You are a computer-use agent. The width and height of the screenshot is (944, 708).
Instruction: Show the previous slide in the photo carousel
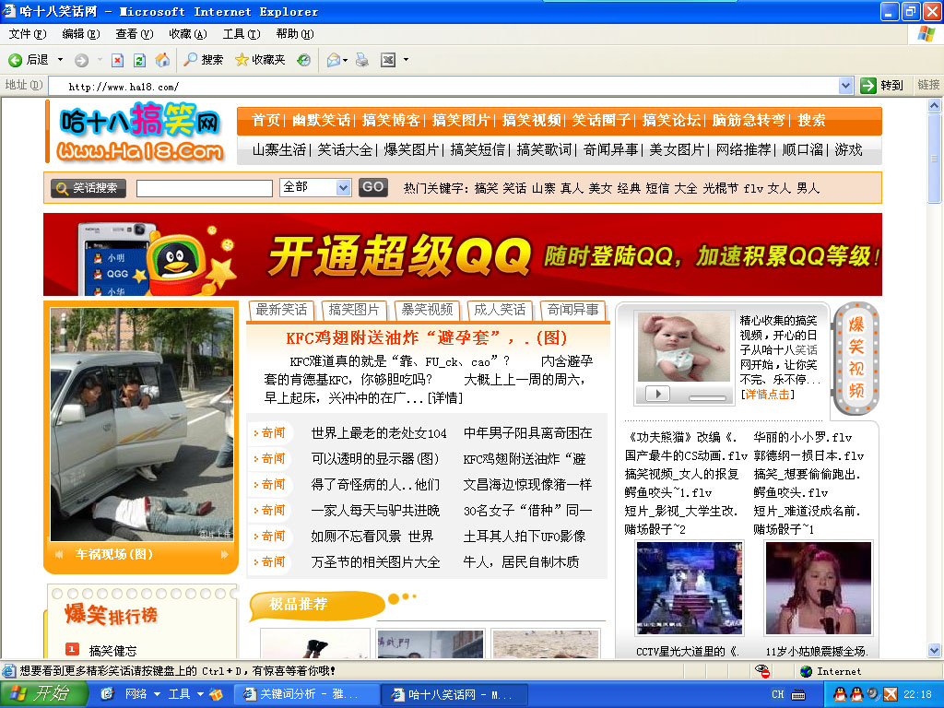point(59,554)
